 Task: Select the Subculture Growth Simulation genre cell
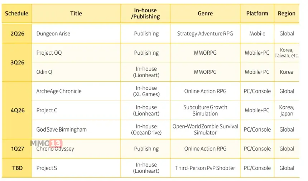tap(205, 111)
